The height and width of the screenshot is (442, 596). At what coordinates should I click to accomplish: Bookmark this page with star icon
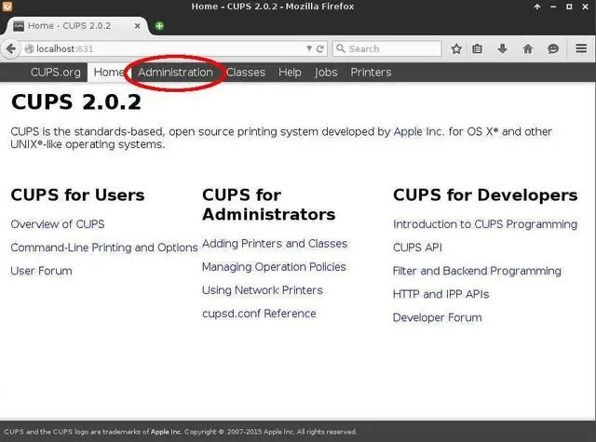456,48
